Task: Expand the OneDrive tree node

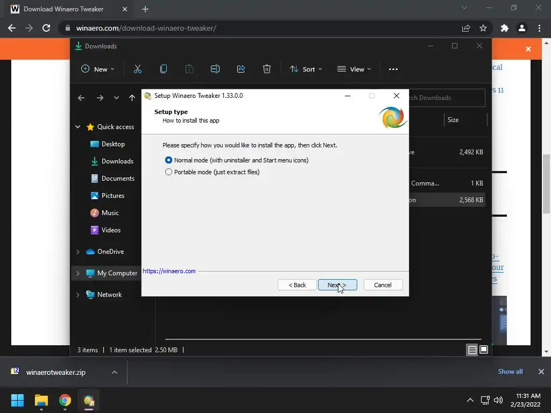Action: pos(78,252)
